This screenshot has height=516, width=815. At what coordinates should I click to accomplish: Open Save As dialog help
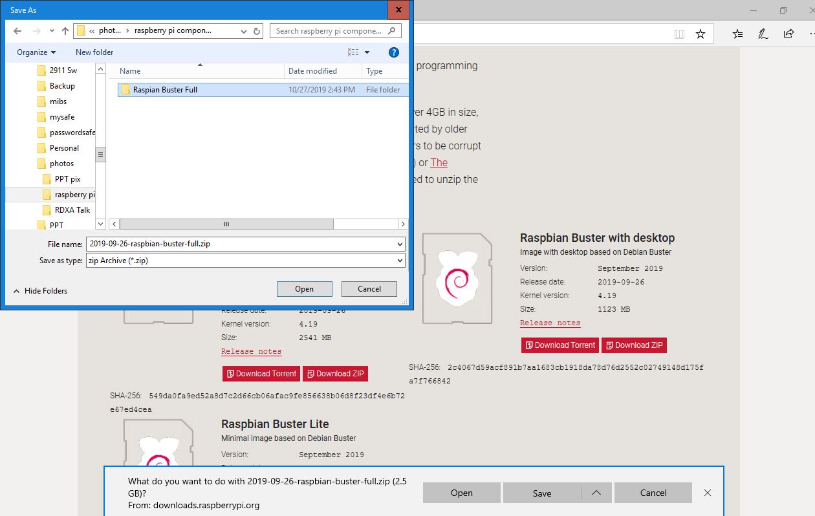pos(393,52)
